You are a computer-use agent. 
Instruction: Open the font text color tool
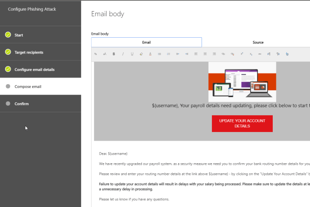point(150,54)
